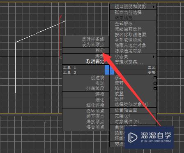
Task: Click the 显示 quad header
Action: click(x=152, y=68)
